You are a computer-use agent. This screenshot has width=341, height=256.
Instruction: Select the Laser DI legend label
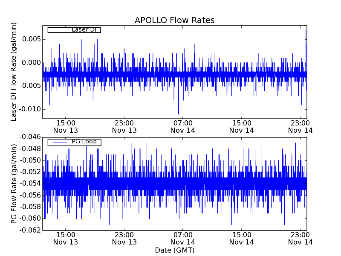click(84, 30)
